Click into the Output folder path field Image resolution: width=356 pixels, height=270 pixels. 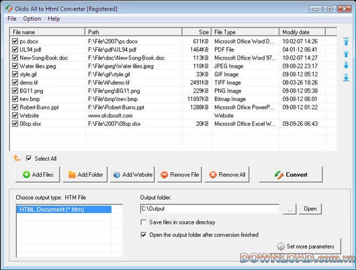point(210,208)
